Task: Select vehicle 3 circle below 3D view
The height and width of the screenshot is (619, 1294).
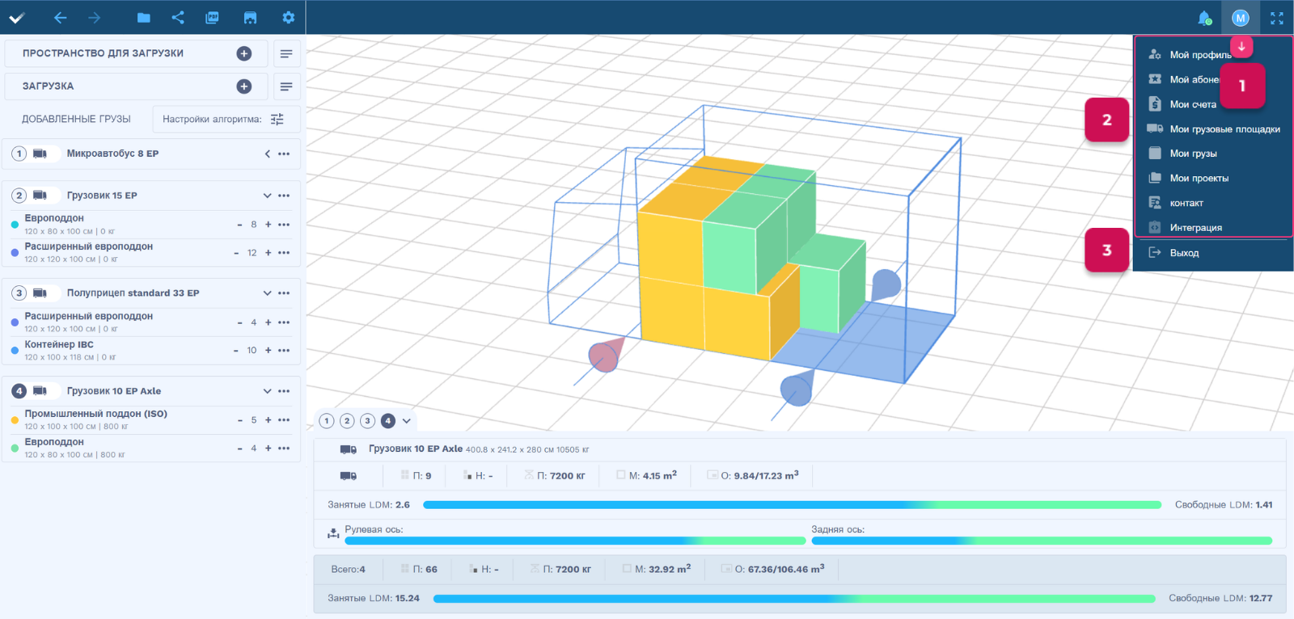Action: 368,421
